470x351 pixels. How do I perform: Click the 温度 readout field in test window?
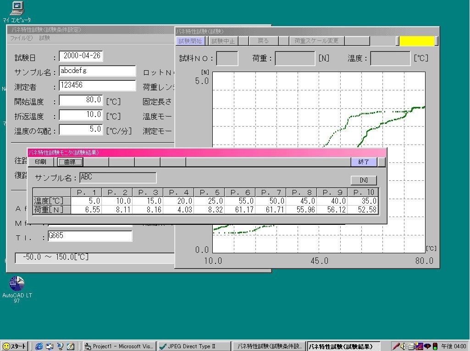(x=390, y=58)
